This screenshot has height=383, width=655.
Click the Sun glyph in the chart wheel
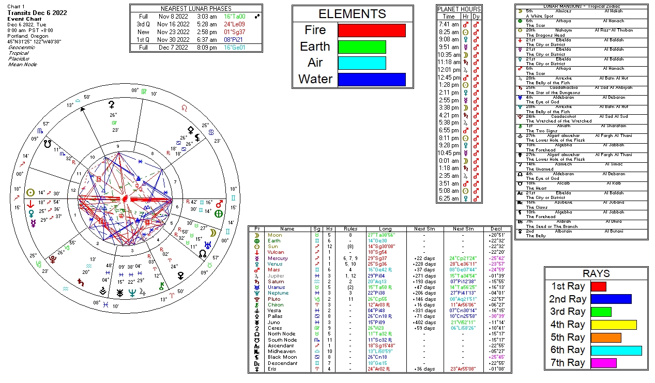click(31, 192)
